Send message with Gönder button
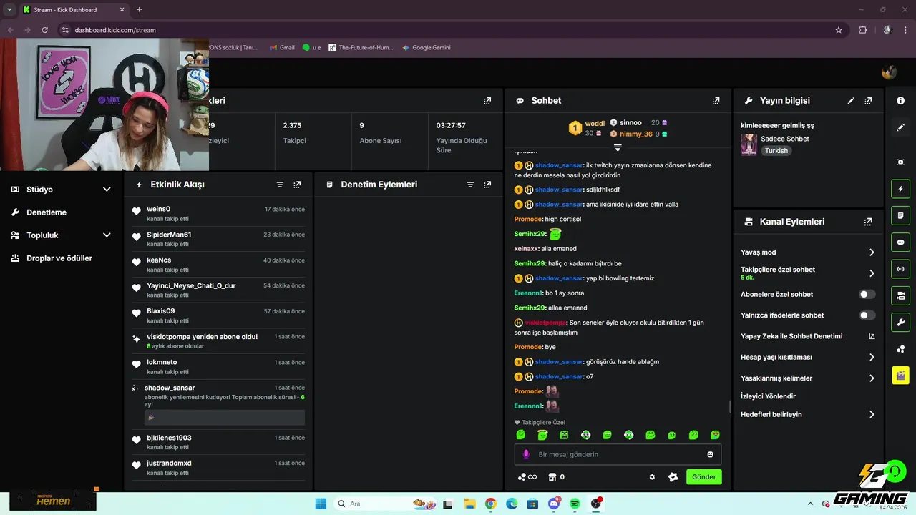This screenshot has width=916, height=515. tap(703, 477)
